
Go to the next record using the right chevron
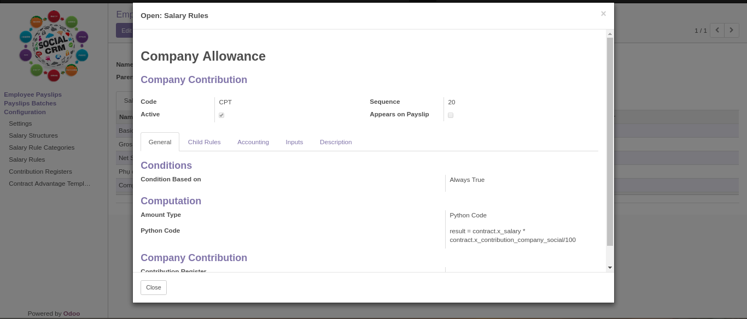[731, 30]
